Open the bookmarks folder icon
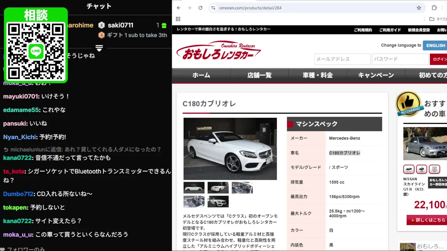Screen dimensions: 447x251 point(432,19)
